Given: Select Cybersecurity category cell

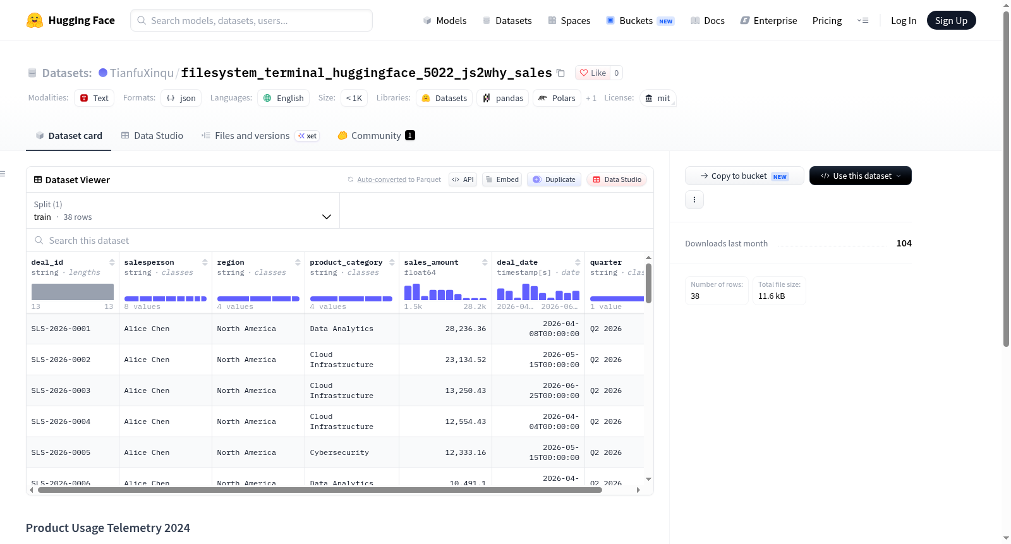Looking at the screenshot, I should (352, 452).
